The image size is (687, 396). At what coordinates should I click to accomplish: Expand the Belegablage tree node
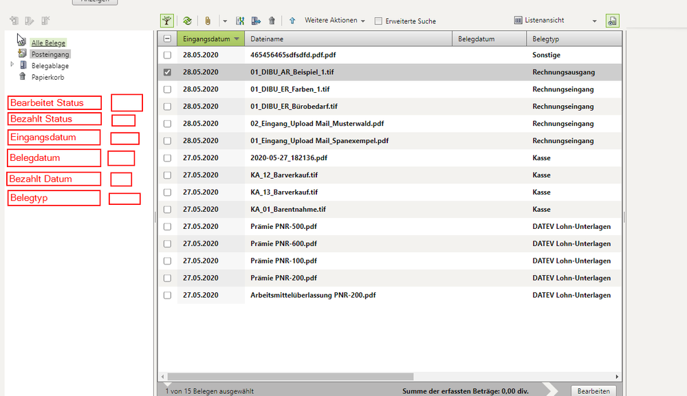click(x=12, y=65)
